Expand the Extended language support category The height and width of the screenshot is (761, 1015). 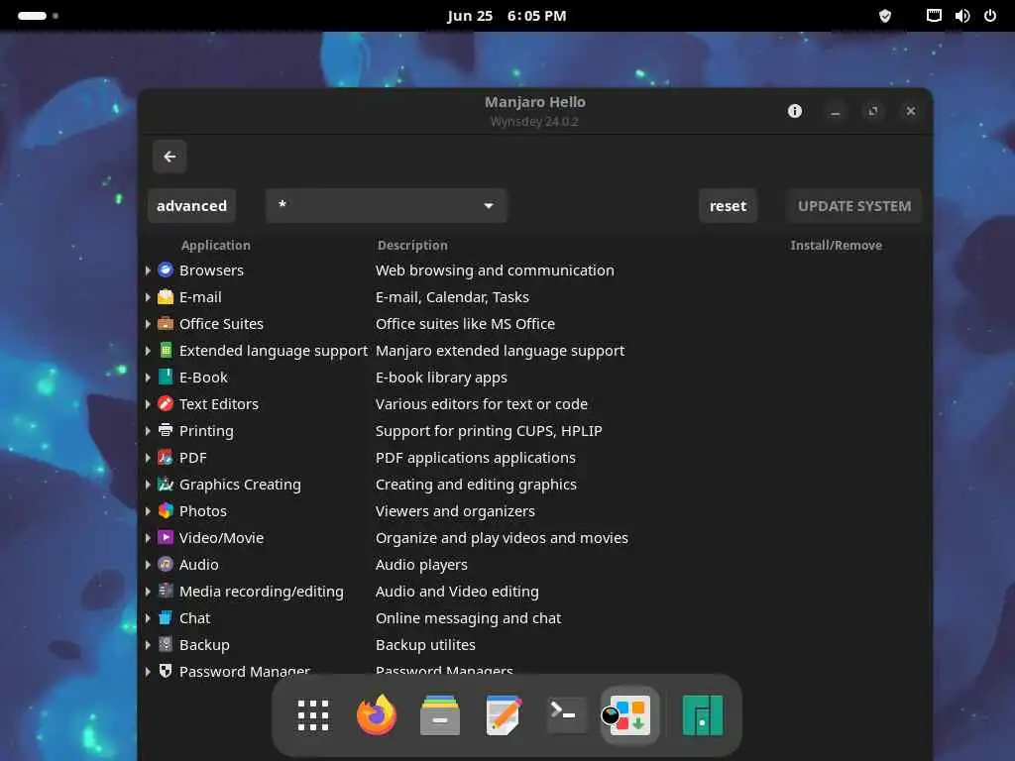click(148, 351)
